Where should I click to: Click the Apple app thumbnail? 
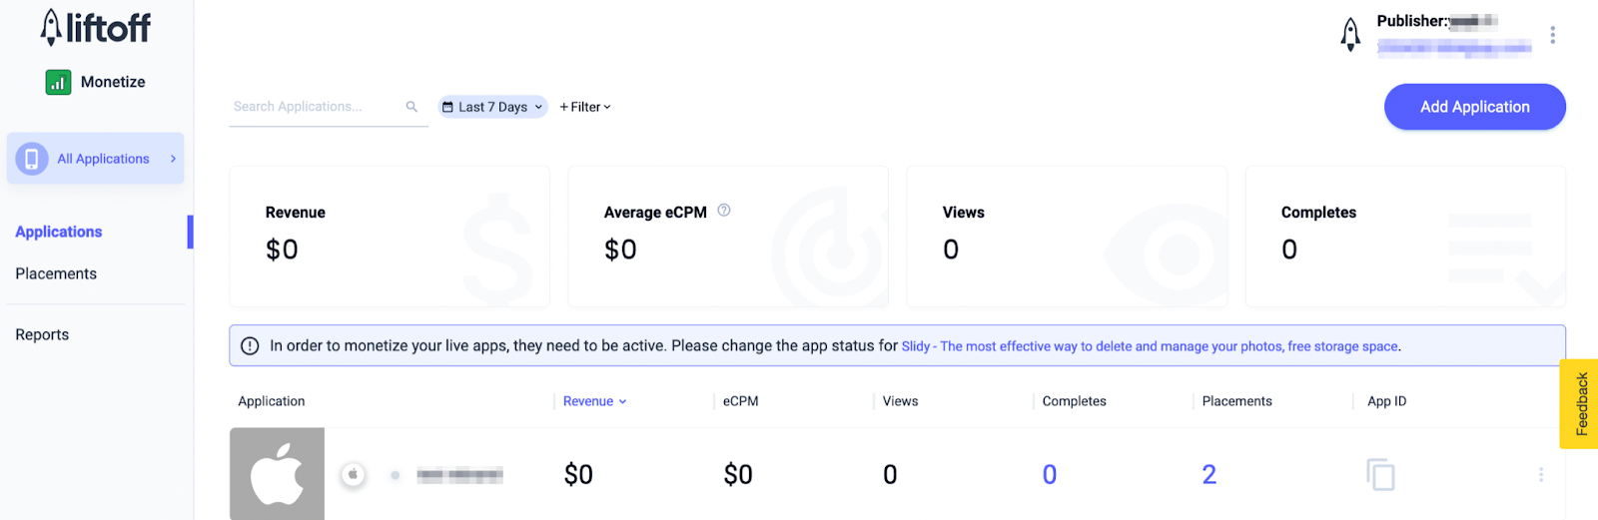click(x=277, y=474)
